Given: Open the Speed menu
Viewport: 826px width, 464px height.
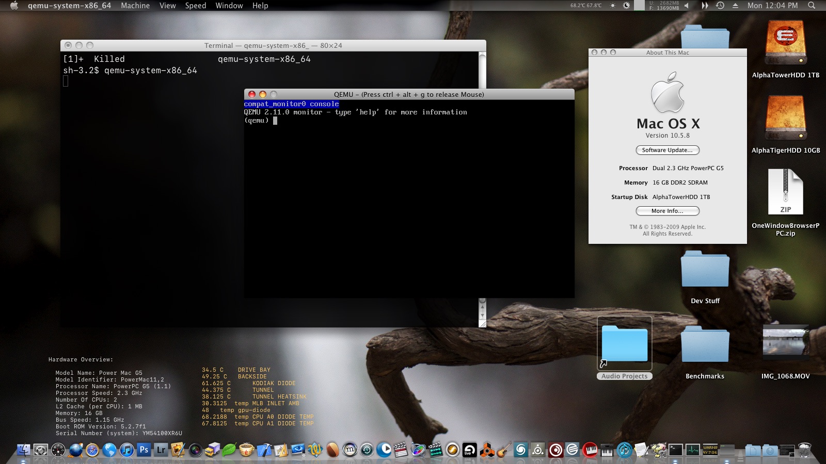Looking at the screenshot, I should point(196,5).
